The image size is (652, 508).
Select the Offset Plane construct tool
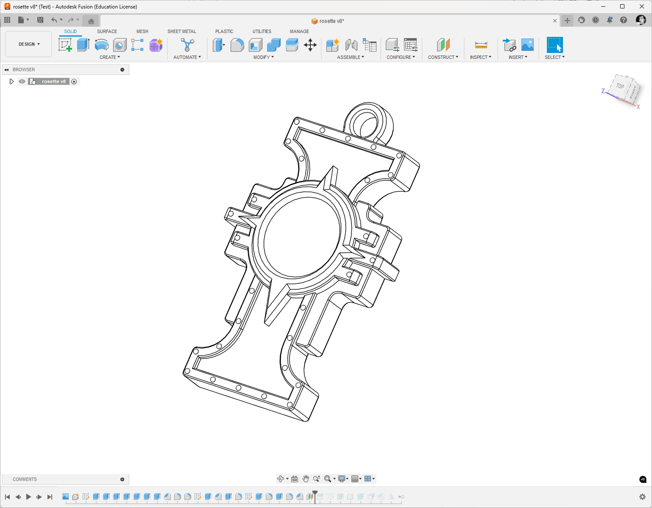tap(443, 44)
